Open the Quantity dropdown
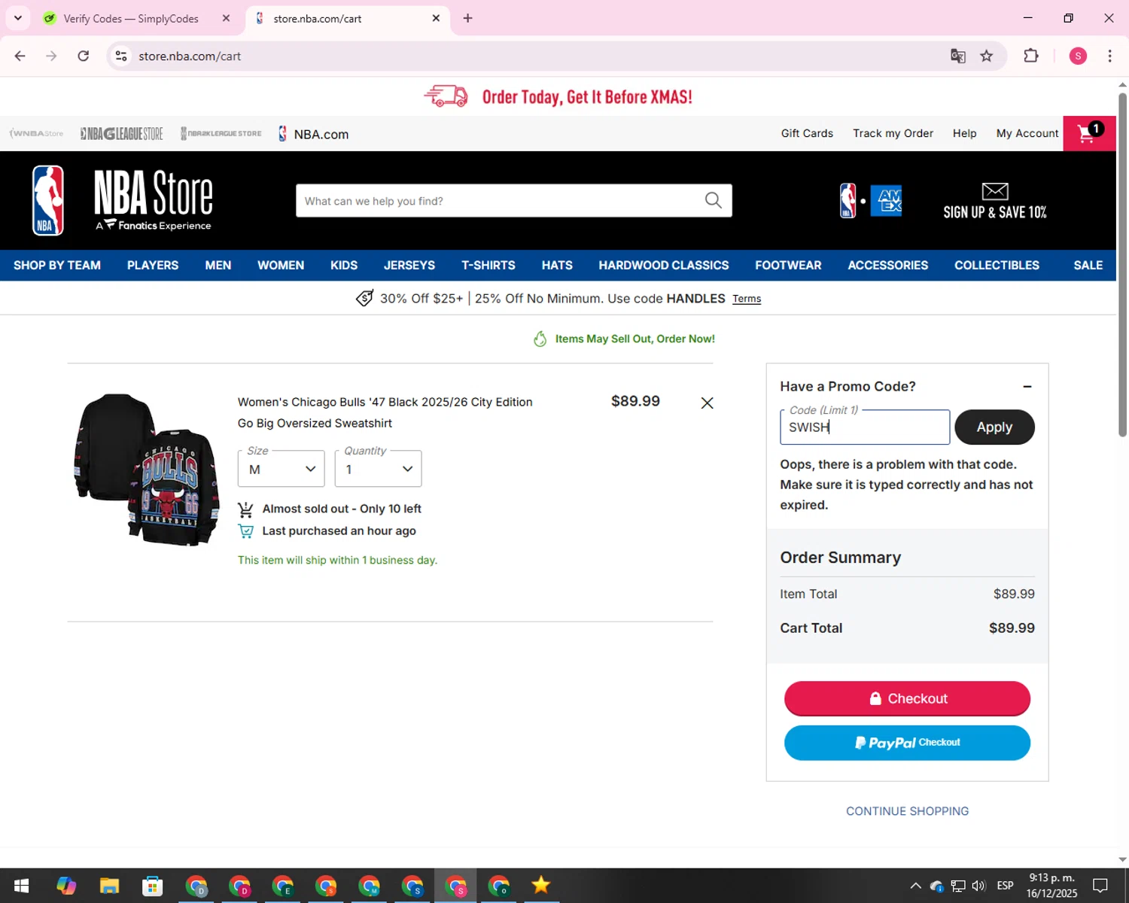 (x=378, y=469)
